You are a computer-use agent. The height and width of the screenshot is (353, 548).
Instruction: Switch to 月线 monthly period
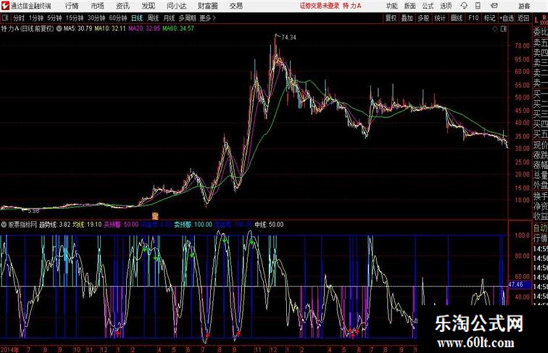(x=169, y=18)
